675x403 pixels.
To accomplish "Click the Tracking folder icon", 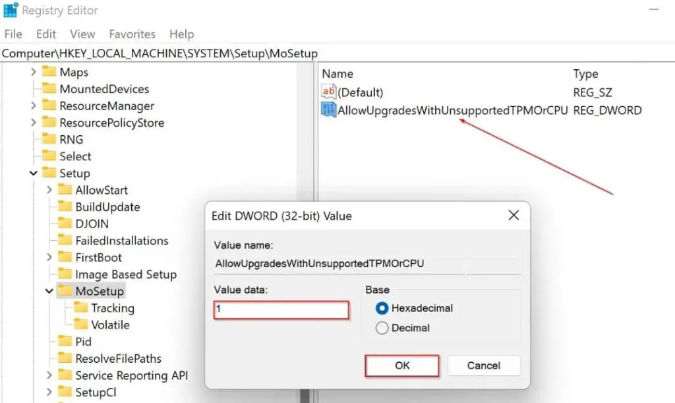I will [x=80, y=308].
